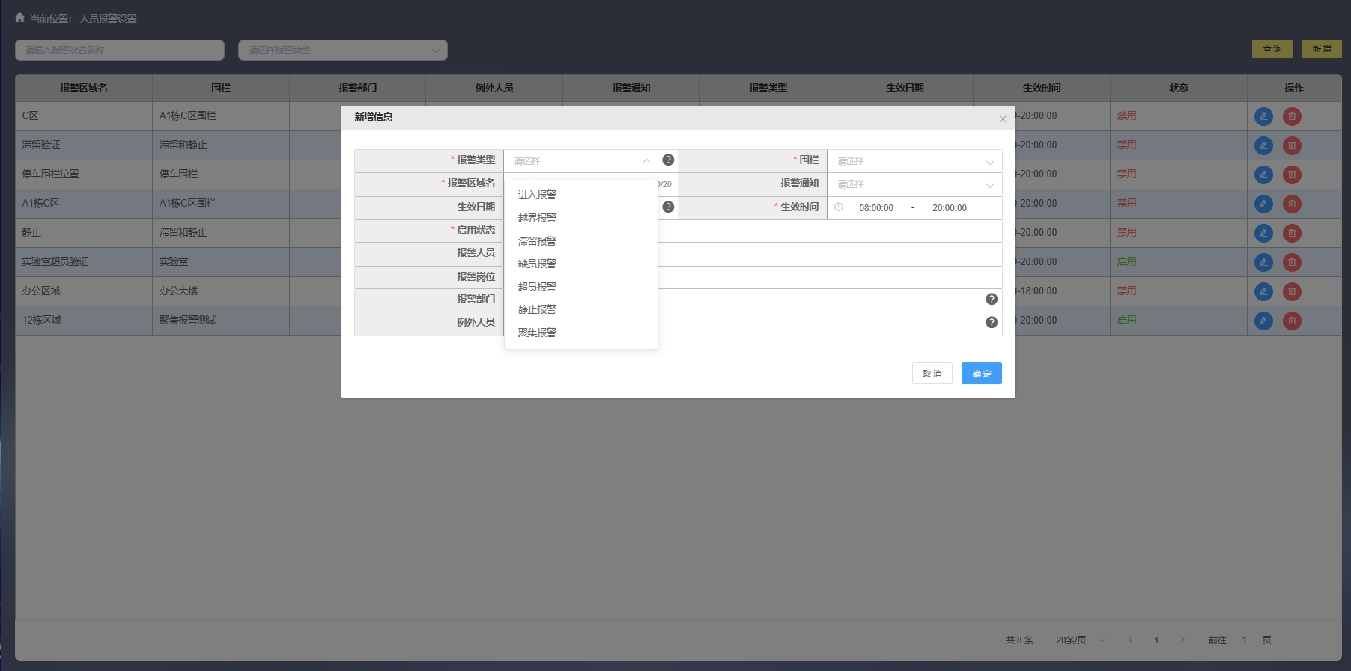Screen dimensions: 1351x671
Task: Click the help icon beside 报警类型 dropdown
Action: tap(668, 160)
